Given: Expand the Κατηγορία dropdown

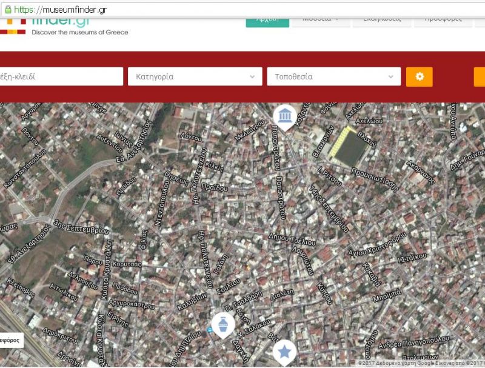Looking at the screenshot, I should tap(195, 77).
